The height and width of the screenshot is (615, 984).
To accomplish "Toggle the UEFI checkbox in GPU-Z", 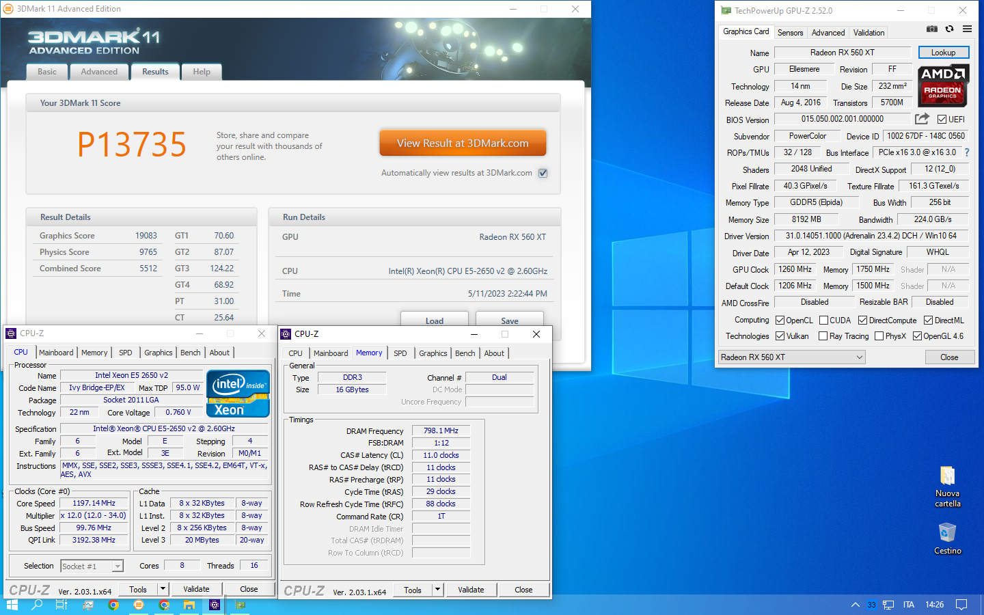I will coord(942,120).
